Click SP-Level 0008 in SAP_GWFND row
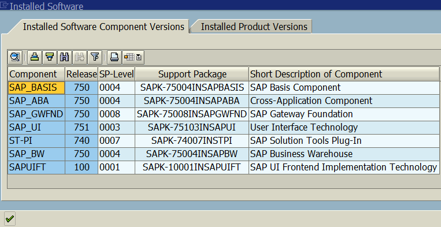Screen dimensions: 441x227 pos(116,114)
